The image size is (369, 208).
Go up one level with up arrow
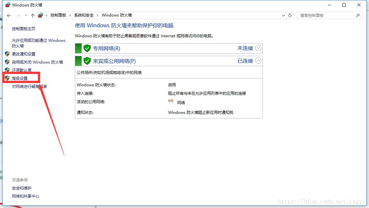tap(33, 16)
